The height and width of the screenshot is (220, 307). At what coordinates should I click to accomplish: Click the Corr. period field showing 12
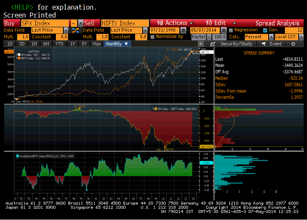point(294,30)
